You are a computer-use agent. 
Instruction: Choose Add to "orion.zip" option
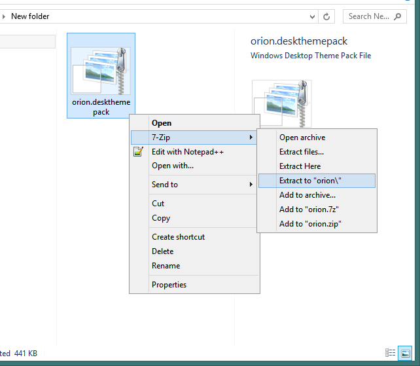311,224
